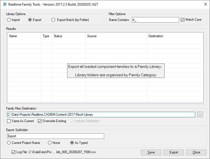The image size is (210, 159).
Task: Click the Export Subfolder text field
Action: coord(55,136)
